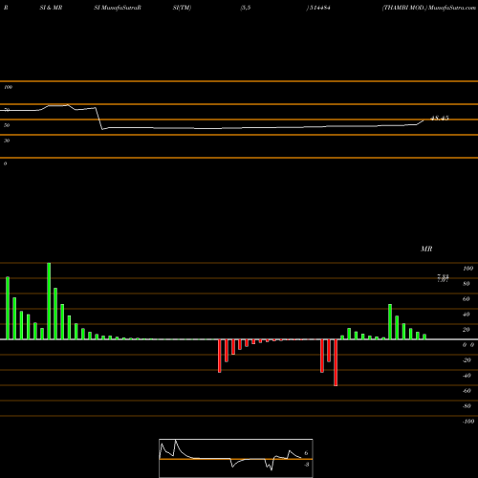The height and width of the screenshot is (478, 478).
Task: Click the MR axis label 40
Action: (467, 315)
